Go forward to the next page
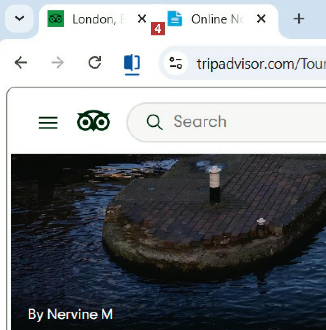326x330 pixels. coord(58,63)
